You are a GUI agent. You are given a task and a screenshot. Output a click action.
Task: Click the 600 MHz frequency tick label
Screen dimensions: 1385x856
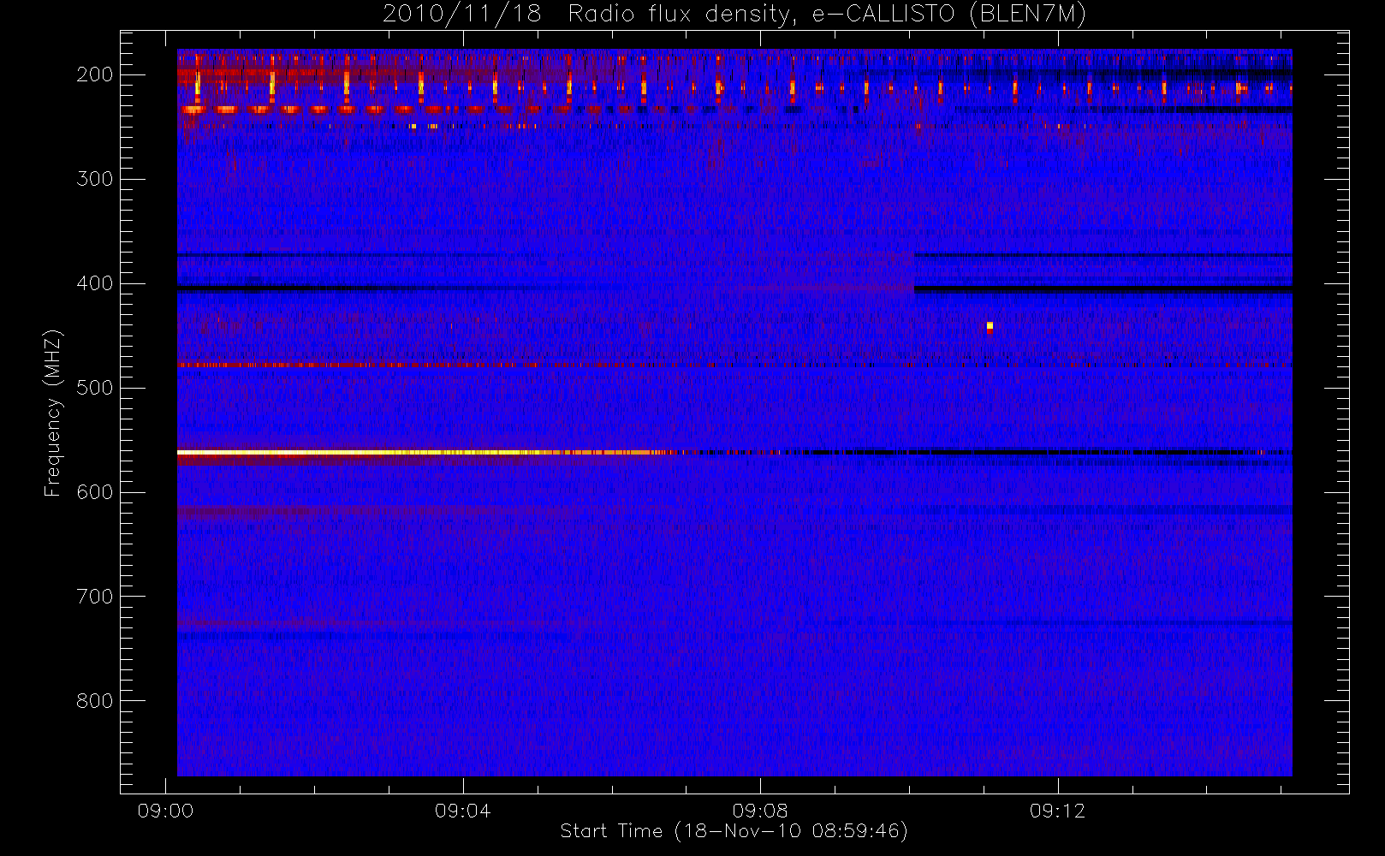[95, 492]
